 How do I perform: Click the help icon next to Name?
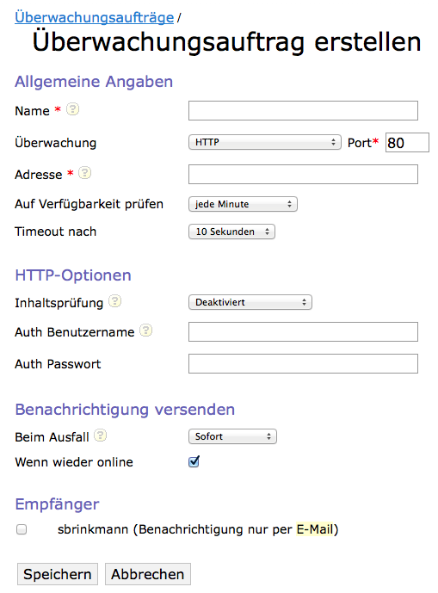click(x=72, y=109)
